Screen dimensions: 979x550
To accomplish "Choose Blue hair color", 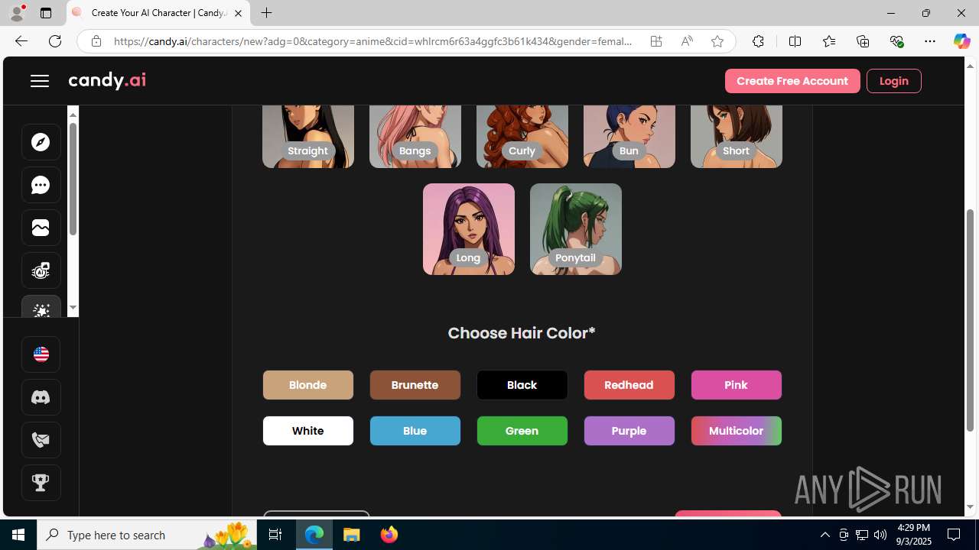I will pos(415,431).
